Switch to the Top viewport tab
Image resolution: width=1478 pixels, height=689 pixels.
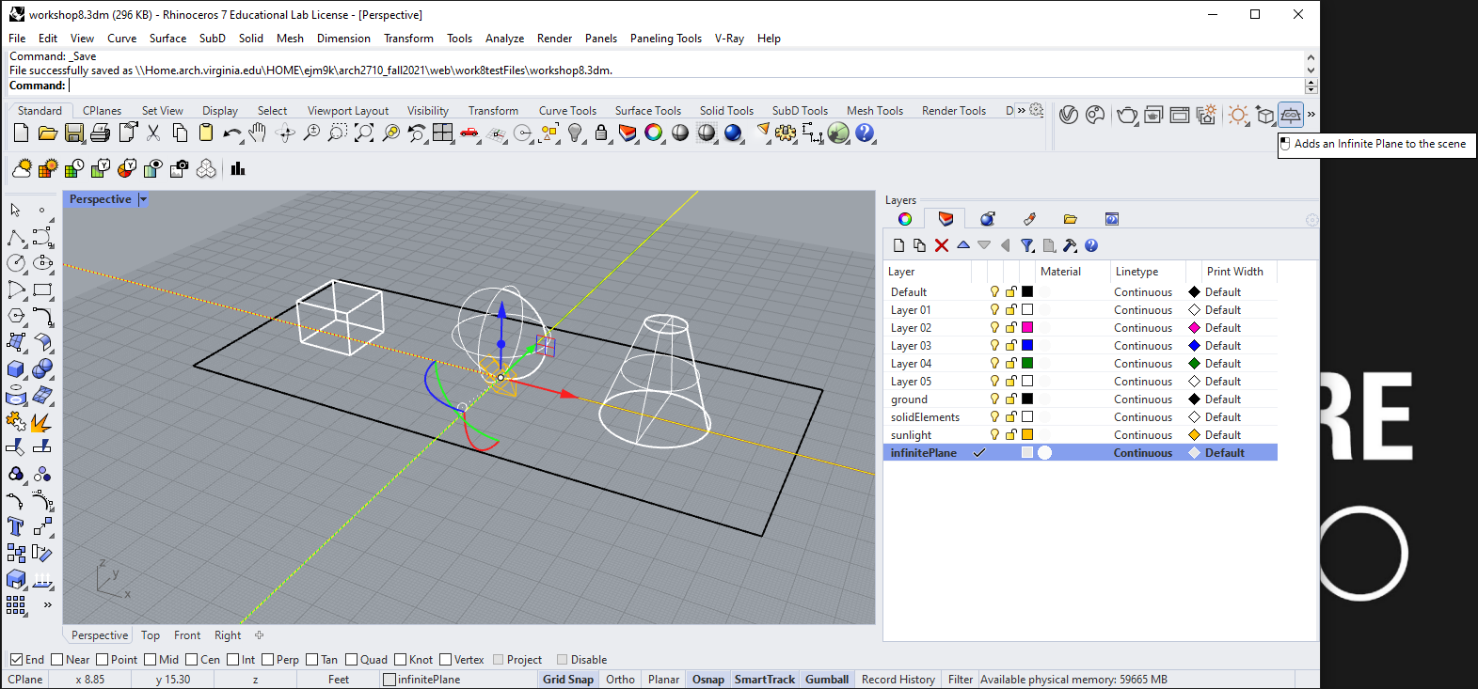tap(151, 634)
